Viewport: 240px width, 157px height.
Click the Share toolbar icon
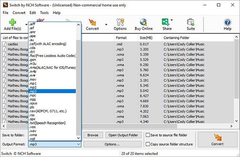(166, 24)
